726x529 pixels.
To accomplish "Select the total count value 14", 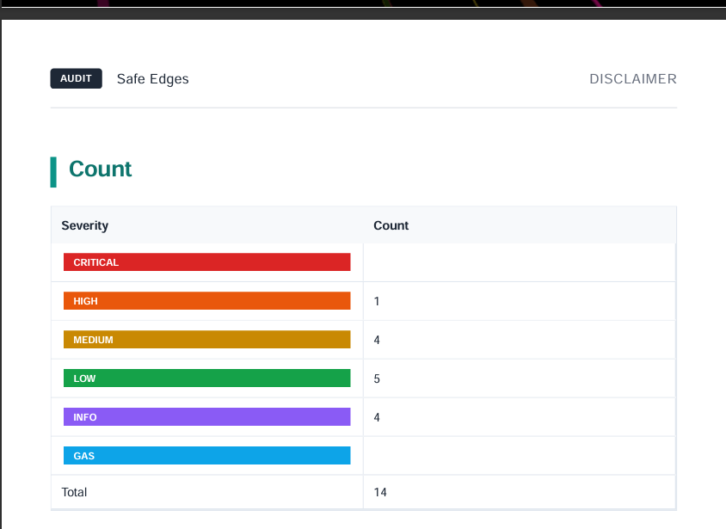I will click(x=380, y=492).
